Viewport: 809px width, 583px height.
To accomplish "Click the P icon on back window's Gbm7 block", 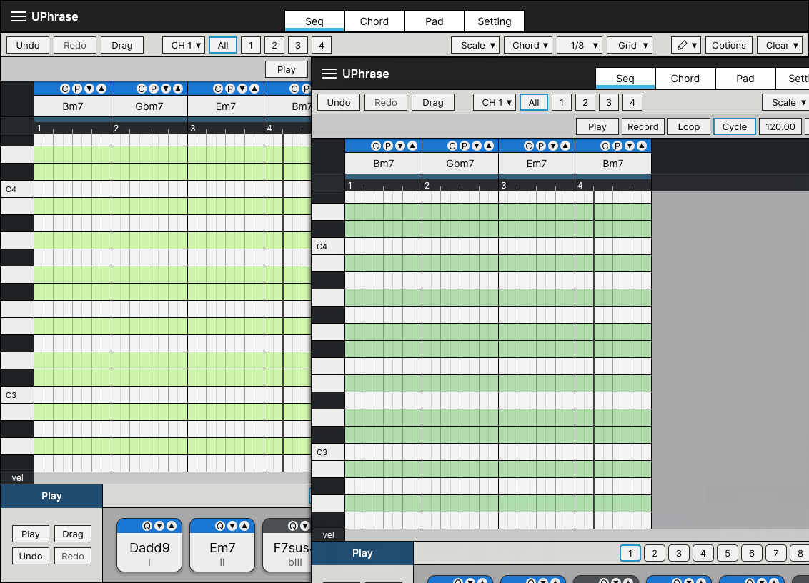I will (153, 89).
